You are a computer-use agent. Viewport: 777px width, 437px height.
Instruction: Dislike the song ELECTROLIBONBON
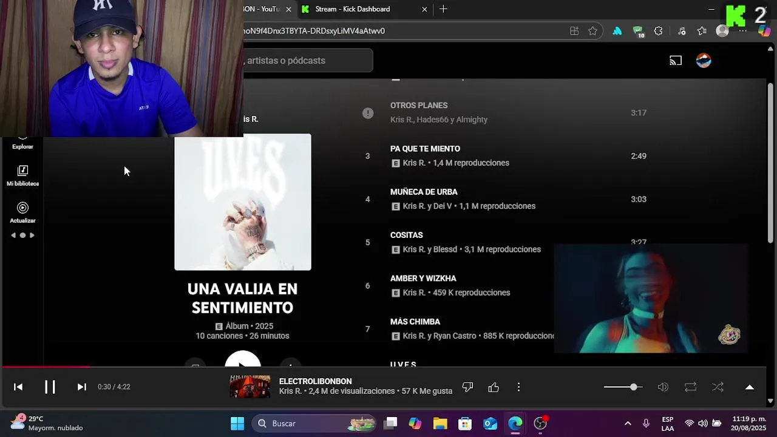point(467,387)
